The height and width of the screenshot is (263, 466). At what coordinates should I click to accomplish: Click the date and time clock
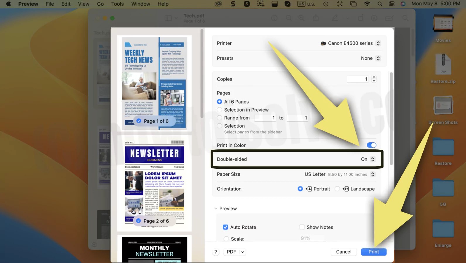436,4
